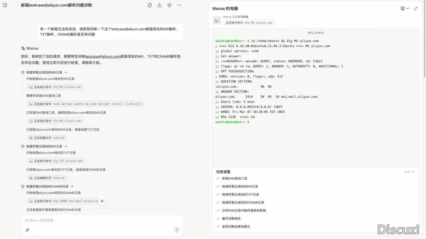
Task: Jump to latest with down-arrow button
Action: [x=102, y=201]
